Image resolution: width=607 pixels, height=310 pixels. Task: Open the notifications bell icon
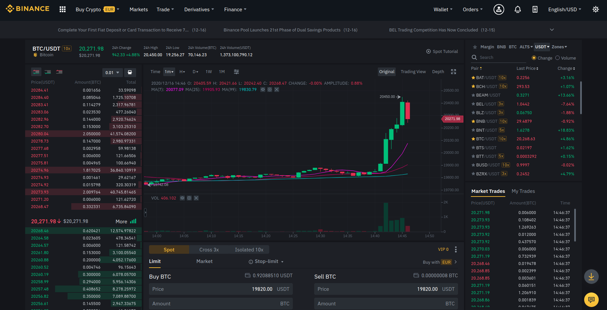[x=518, y=9]
